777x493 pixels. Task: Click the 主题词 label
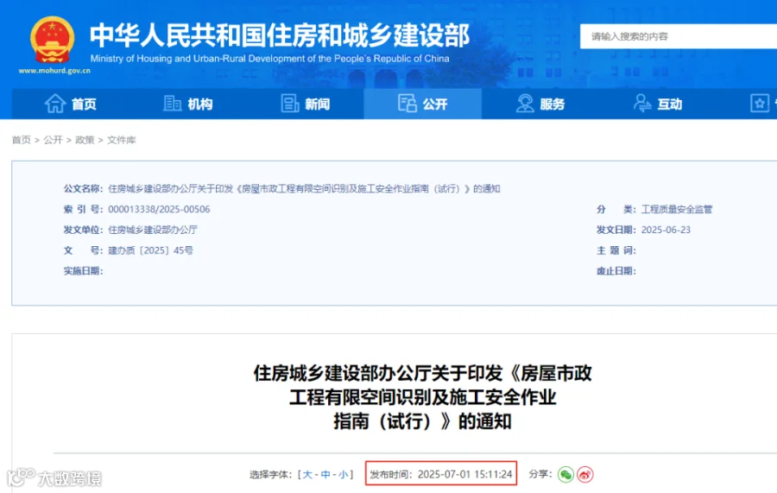[616, 250]
